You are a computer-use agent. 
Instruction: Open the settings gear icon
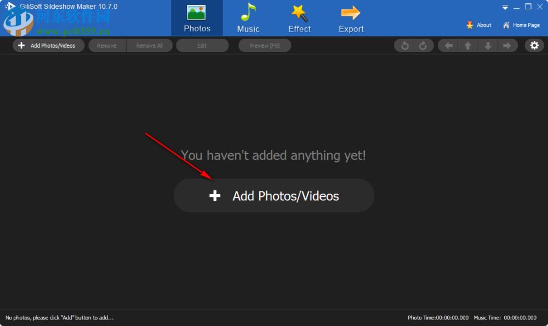[x=534, y=45]
